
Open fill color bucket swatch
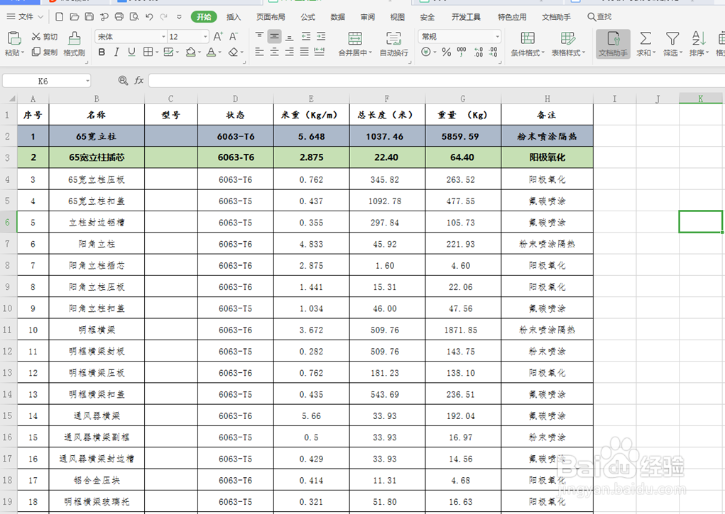coord(190,52)
